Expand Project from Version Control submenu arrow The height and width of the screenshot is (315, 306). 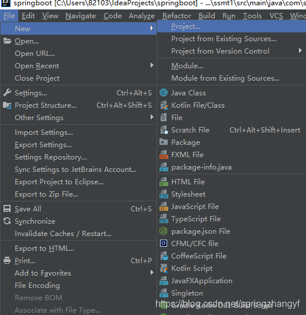click(x=300, y=50)
